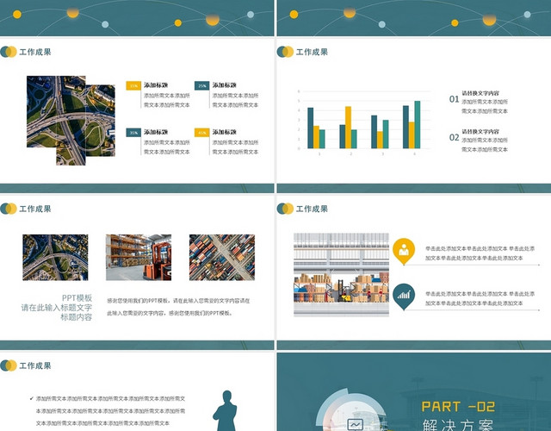Viewport: 551px width, 431px height.
Task: Click the tall yellow bar in group 2
Action: pyautogui.click(x=348, y=128)
